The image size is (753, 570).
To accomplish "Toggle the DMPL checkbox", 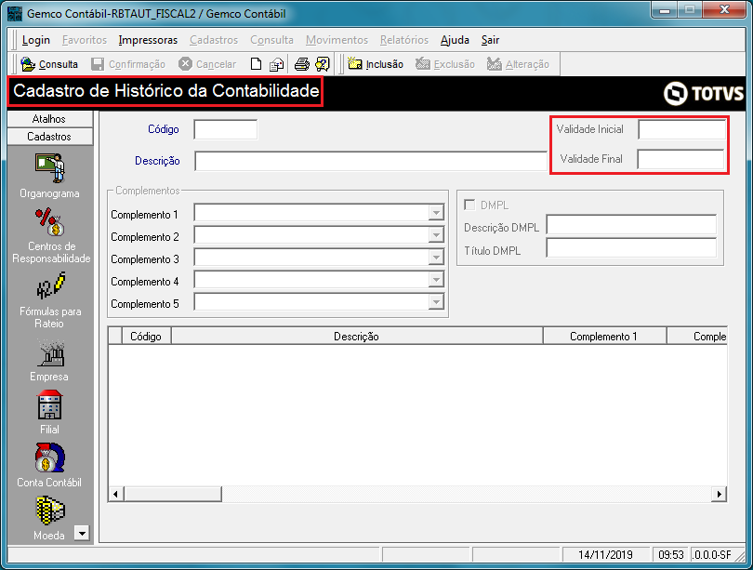I will point(469,205).
